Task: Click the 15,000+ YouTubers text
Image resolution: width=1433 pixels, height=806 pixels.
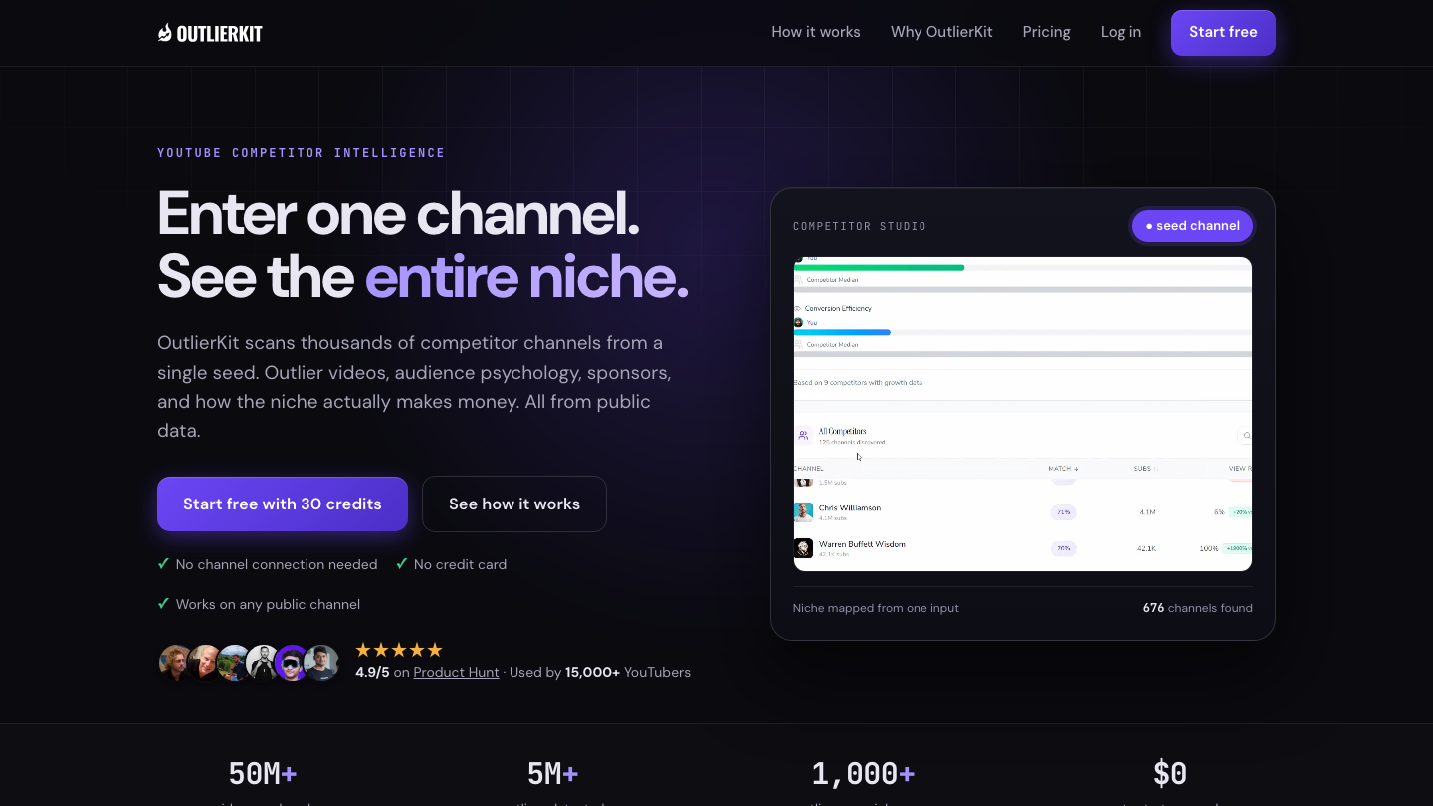Action: coord(628,672)
